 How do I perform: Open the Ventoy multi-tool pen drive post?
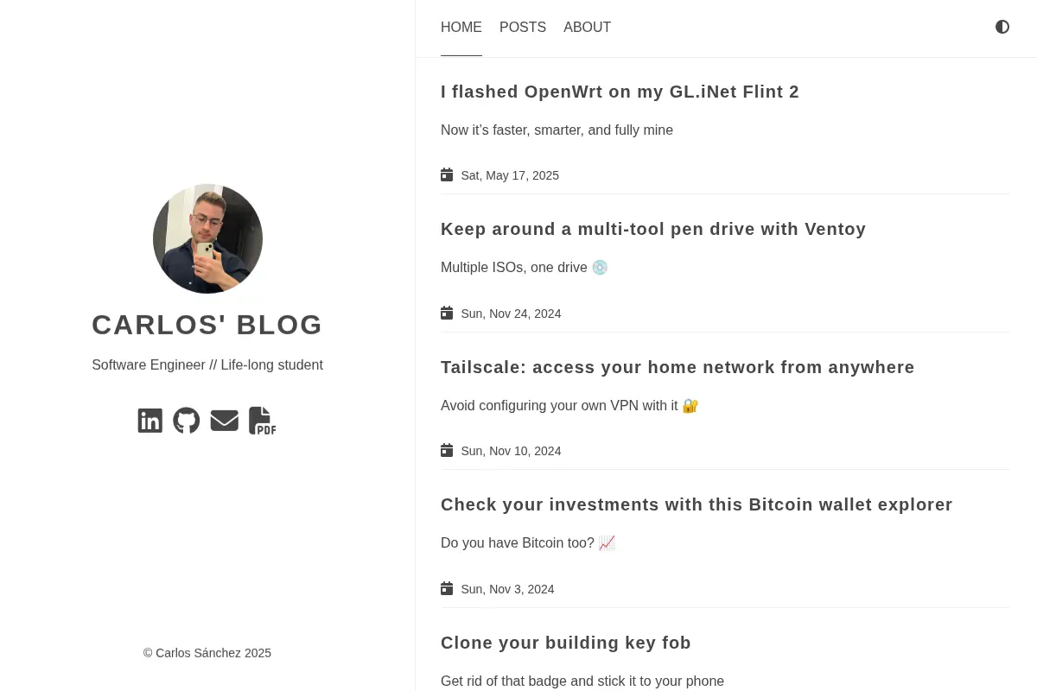coord(653,229)
